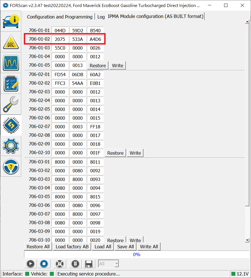Click the Restore All button
This screenshot has width=251, height=278.
click(x=38, y=247)
